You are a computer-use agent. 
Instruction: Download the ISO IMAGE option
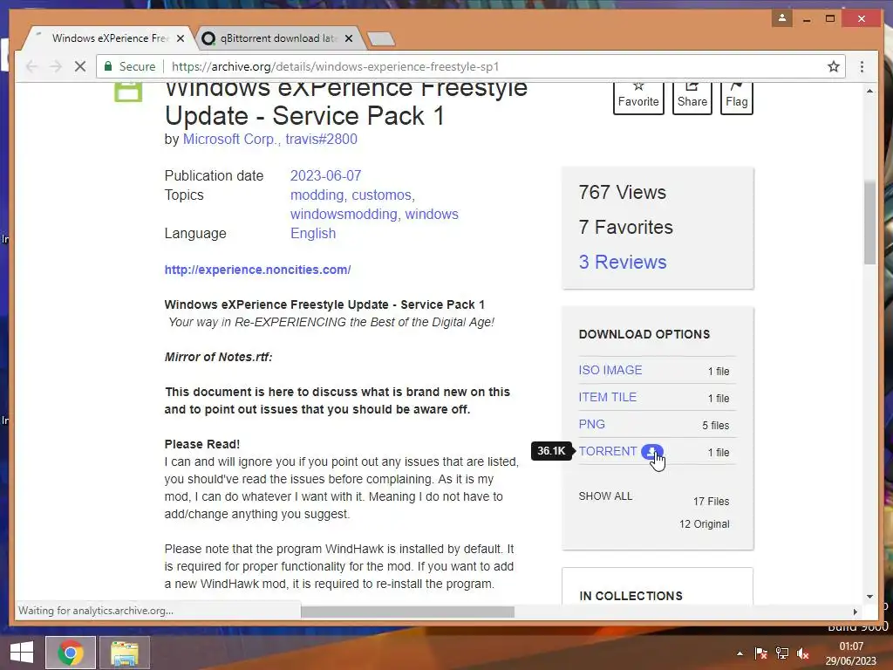(610, 370)
